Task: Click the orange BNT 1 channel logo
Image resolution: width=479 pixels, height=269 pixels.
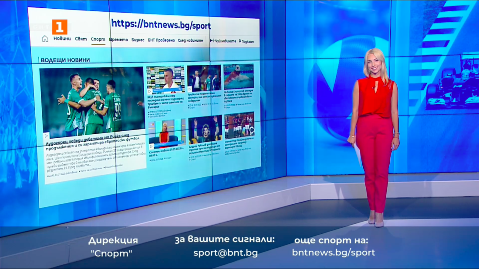Action: [60, 27]
